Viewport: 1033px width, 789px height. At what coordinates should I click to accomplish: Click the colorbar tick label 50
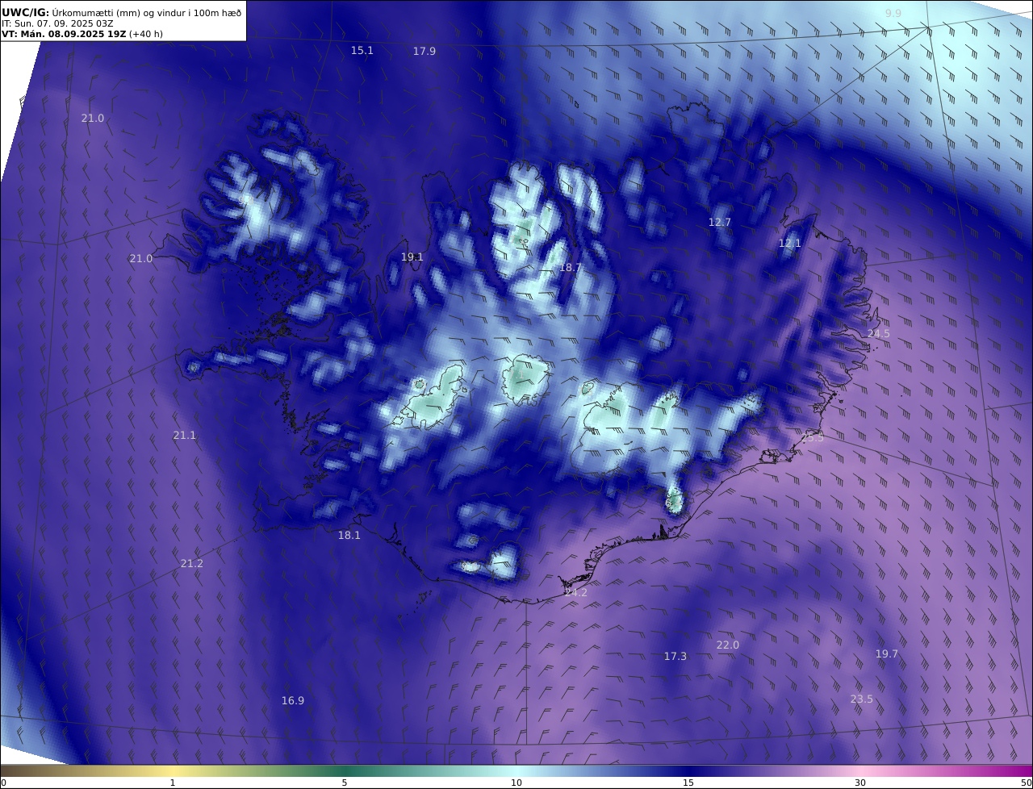pos(1026,783)
